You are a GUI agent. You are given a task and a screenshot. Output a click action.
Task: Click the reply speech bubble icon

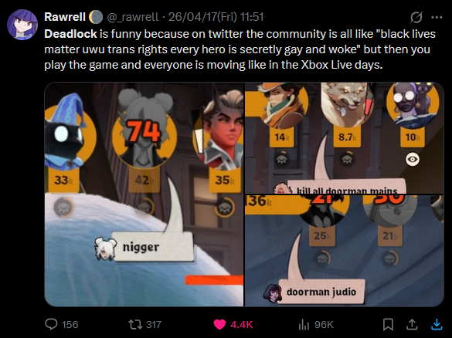click(x=51, y=324)
